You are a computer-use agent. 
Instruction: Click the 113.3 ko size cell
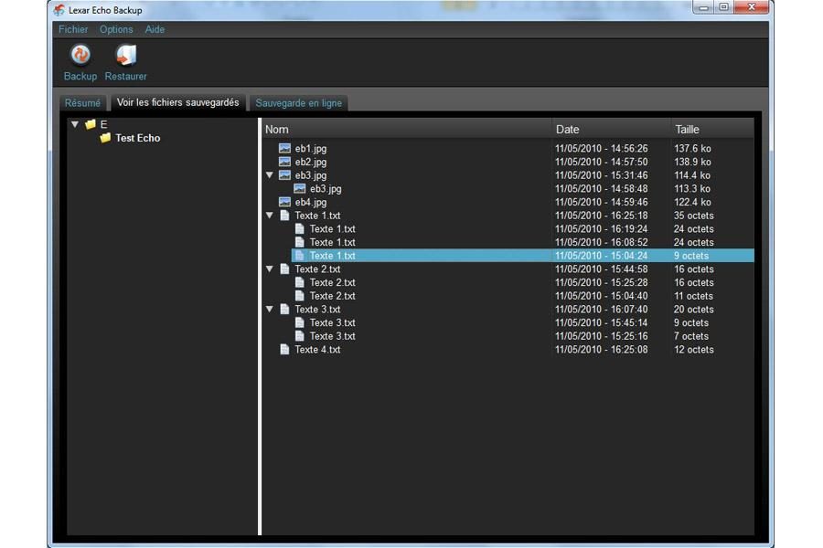[693, 189]
